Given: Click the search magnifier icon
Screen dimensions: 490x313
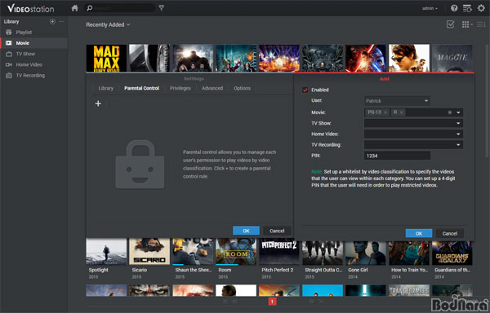Looking at the screenshot, I should coord(90,8).
